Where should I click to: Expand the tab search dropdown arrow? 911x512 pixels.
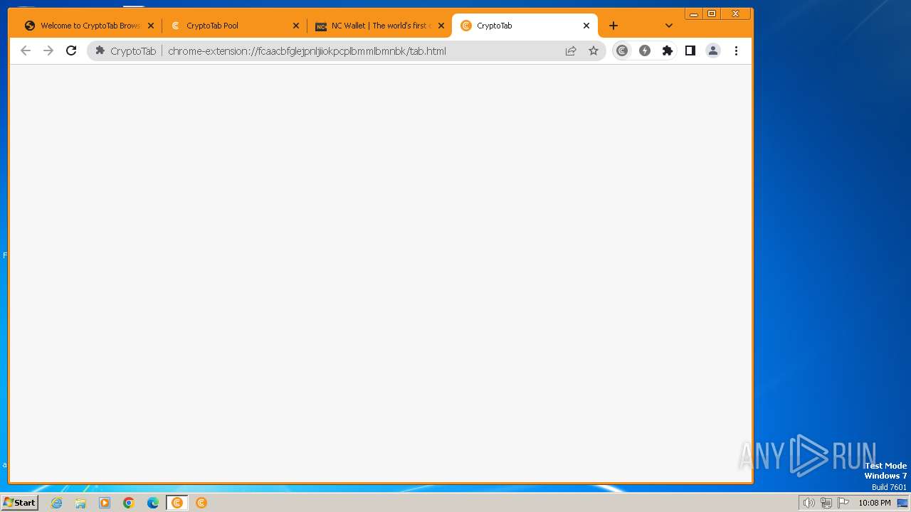[669, 26]
